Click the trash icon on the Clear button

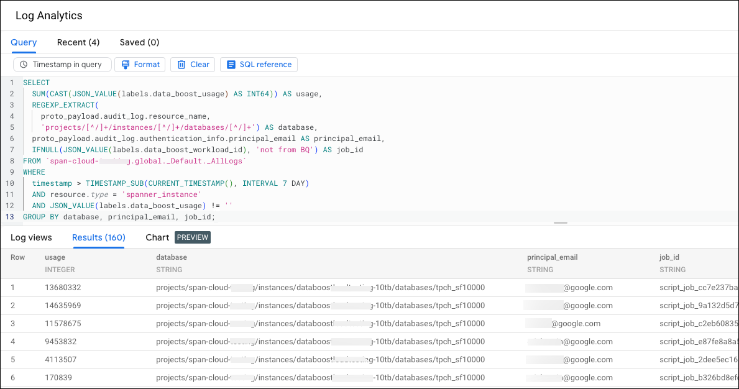(x=180, y=64)
